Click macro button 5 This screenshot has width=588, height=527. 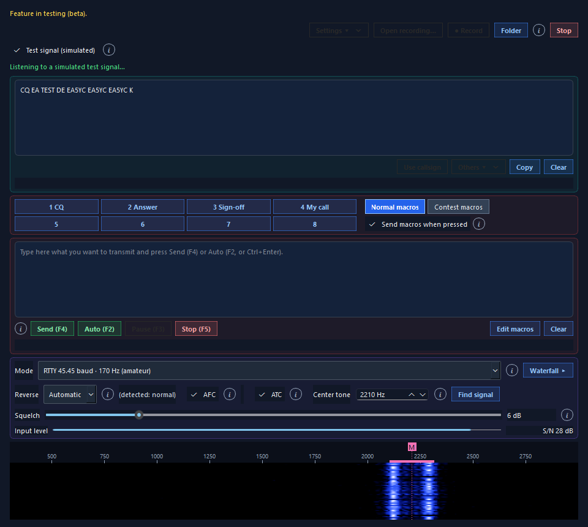click(56, 224)
